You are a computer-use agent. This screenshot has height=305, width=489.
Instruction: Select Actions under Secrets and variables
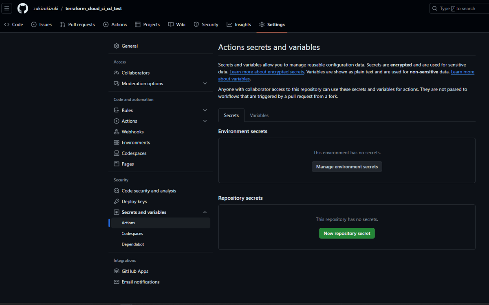(161, 223)
